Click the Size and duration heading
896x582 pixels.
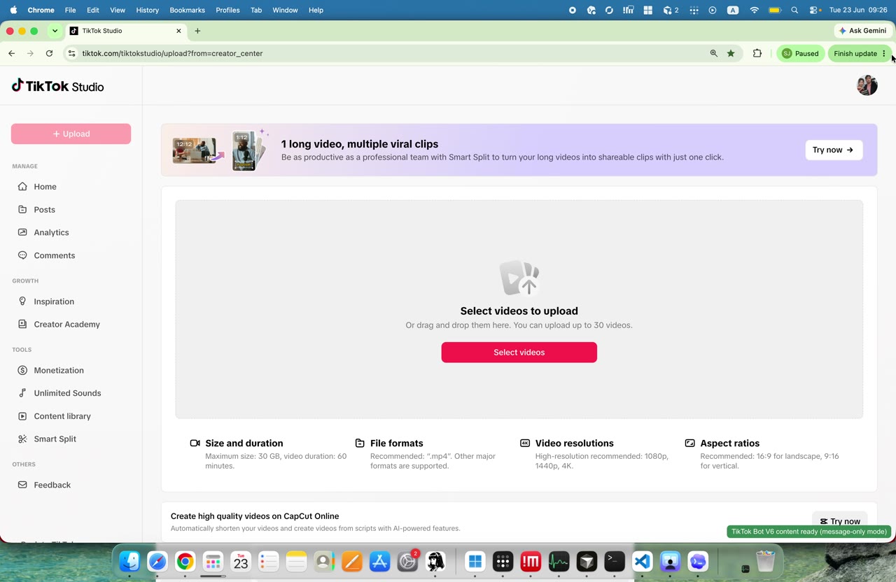tap(244, 443)
